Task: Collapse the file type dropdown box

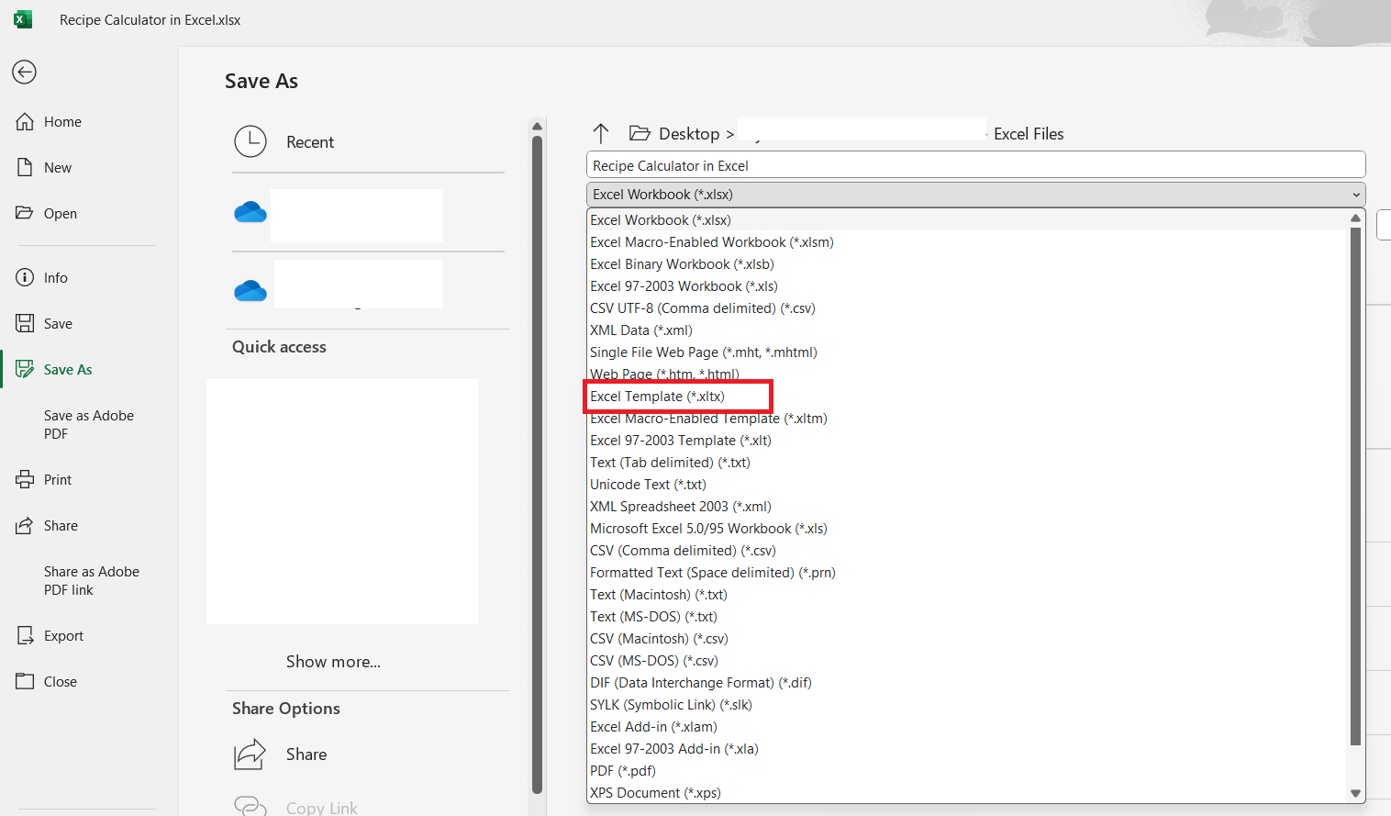Action: pos(975,195)
